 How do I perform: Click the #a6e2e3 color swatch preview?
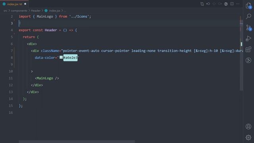[x=61, y=57]
